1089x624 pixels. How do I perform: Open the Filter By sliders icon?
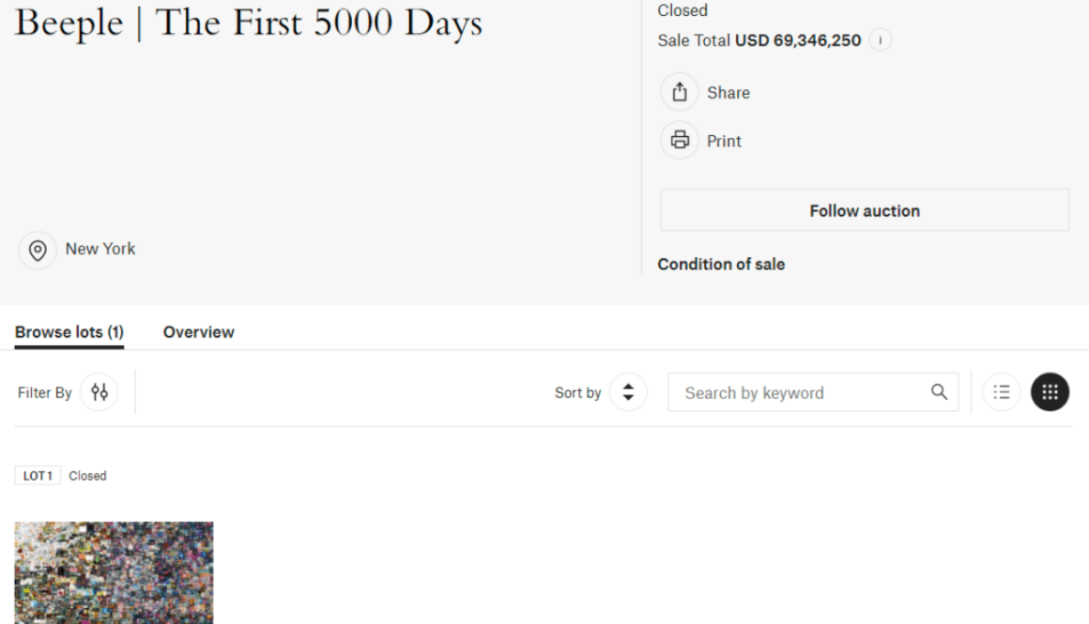coord(100,392)
